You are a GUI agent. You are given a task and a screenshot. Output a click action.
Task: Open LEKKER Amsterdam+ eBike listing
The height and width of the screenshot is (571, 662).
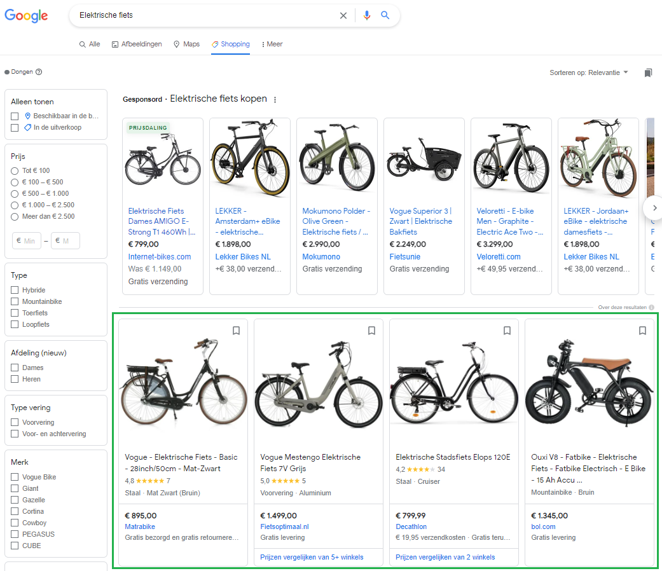coord(248,221)
